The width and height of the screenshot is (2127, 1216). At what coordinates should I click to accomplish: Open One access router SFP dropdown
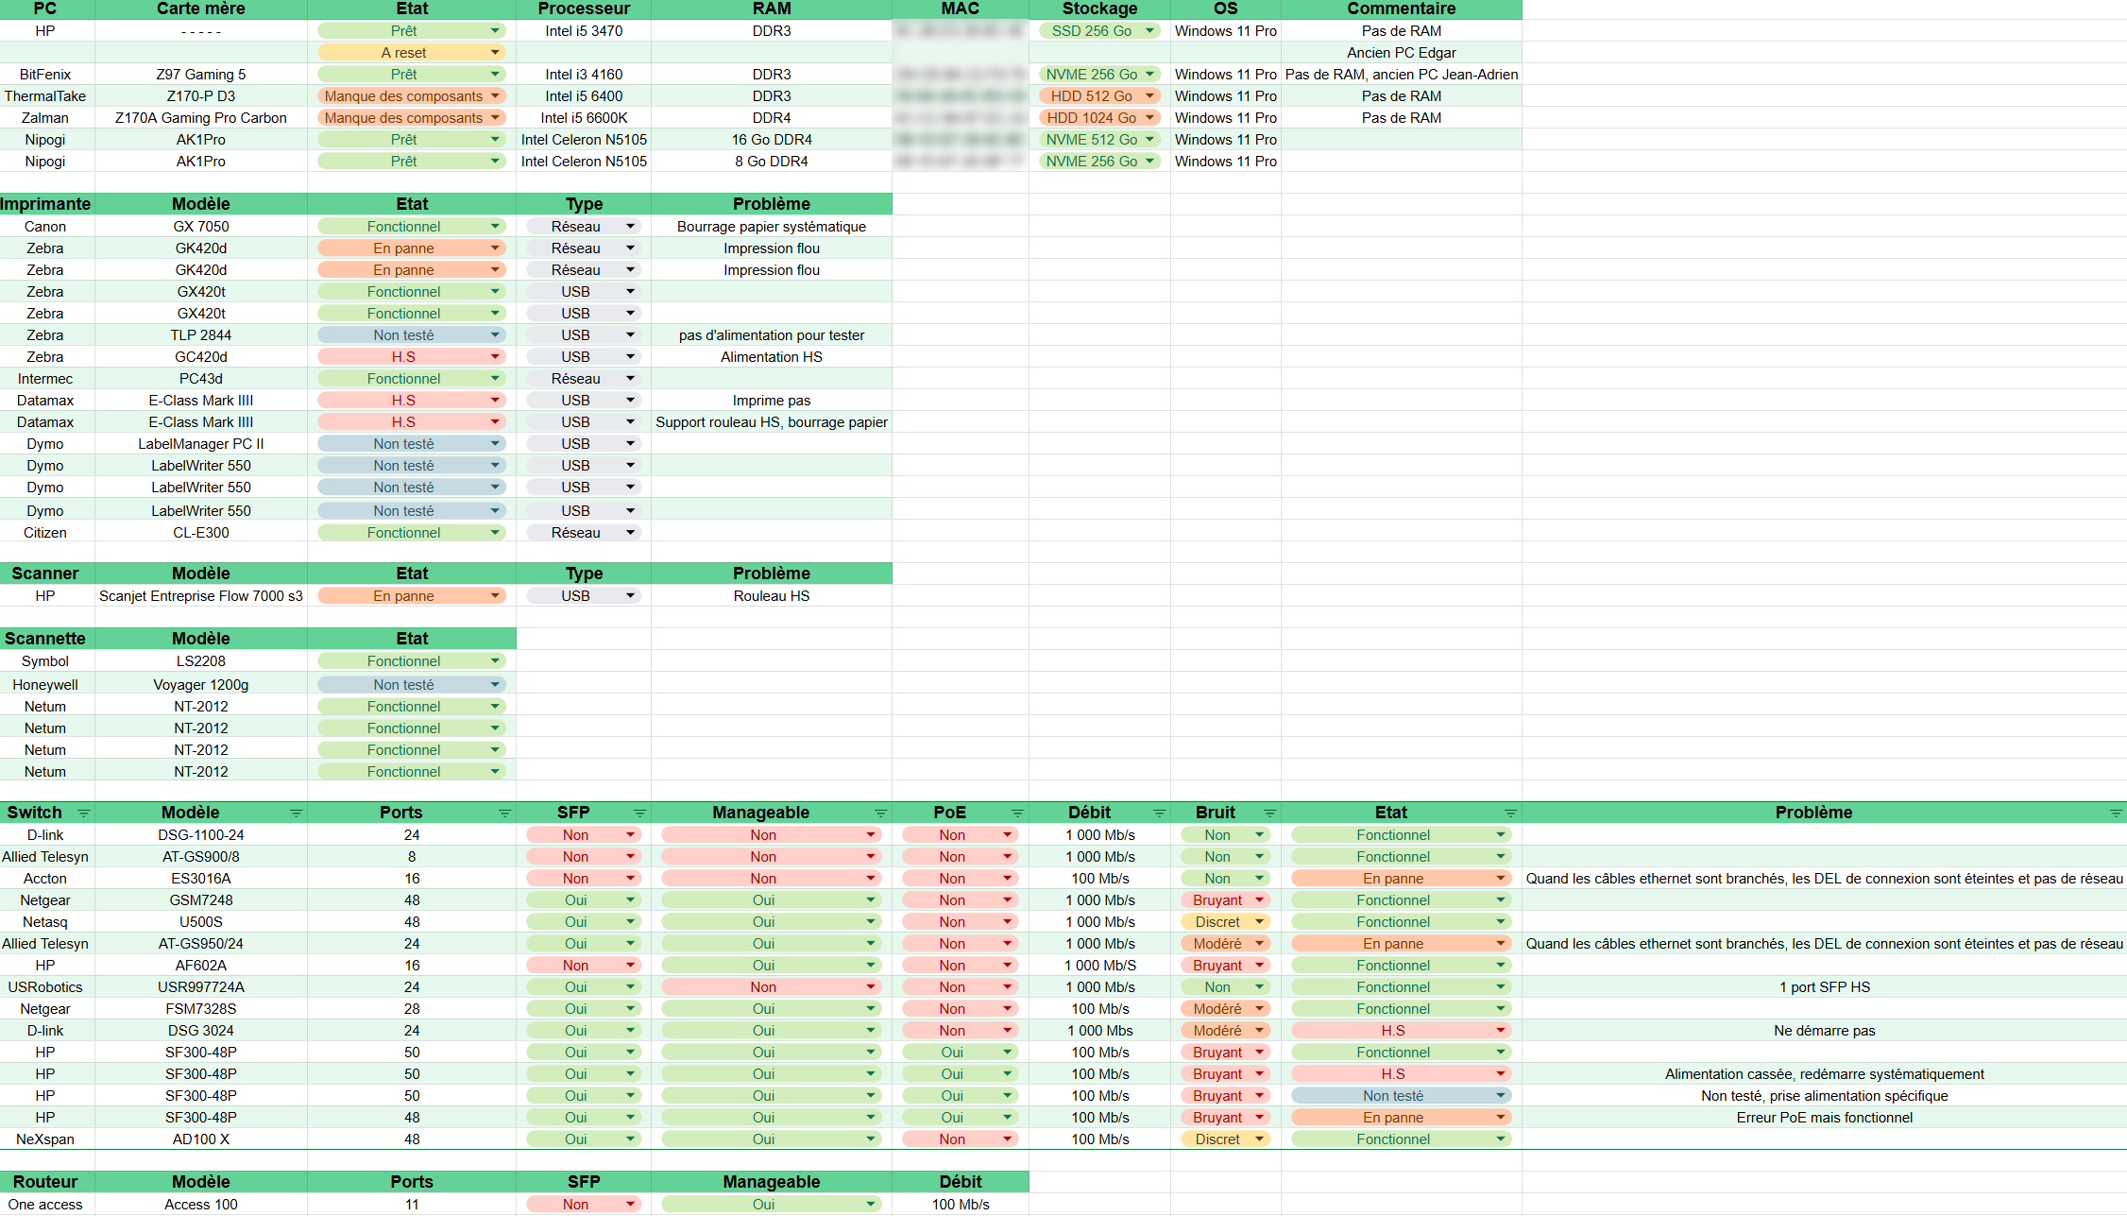pyautogui.click(x=584, y=1205)
